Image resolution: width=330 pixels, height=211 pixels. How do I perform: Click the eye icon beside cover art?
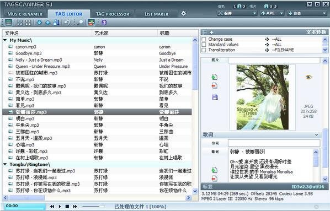308,77
